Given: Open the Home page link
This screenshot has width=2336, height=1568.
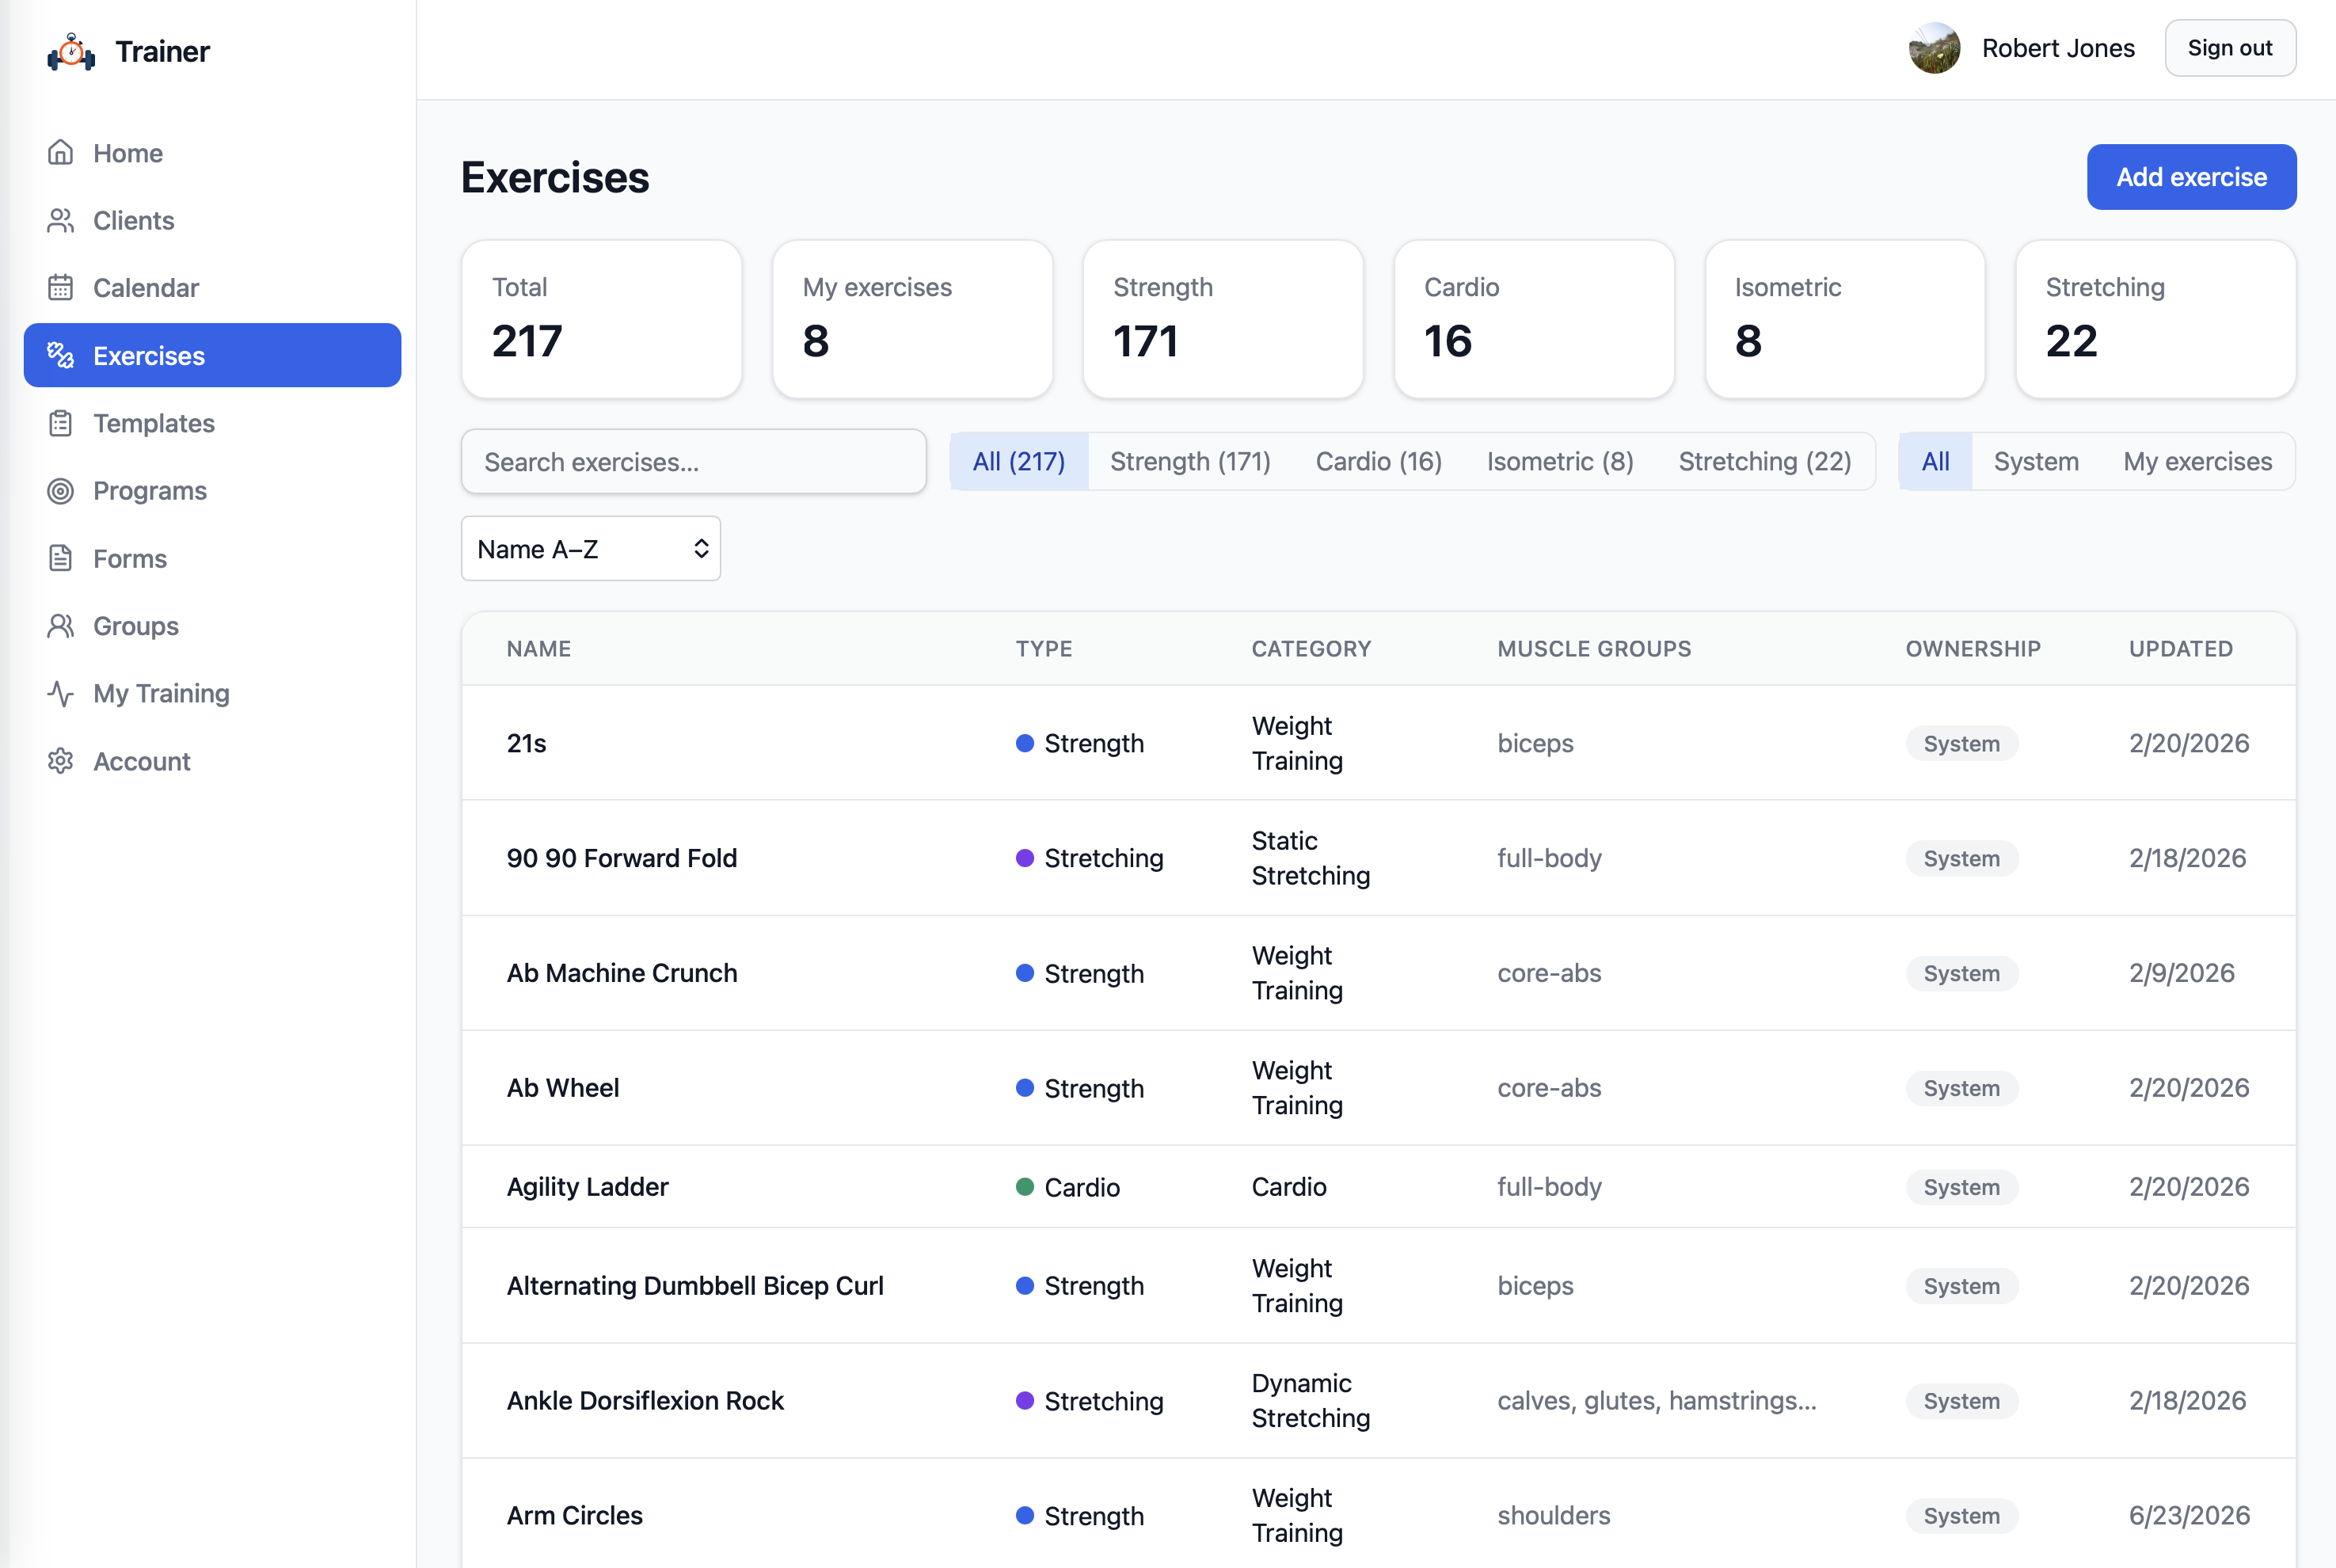Looking at the screenshot, I should (212, 152).
